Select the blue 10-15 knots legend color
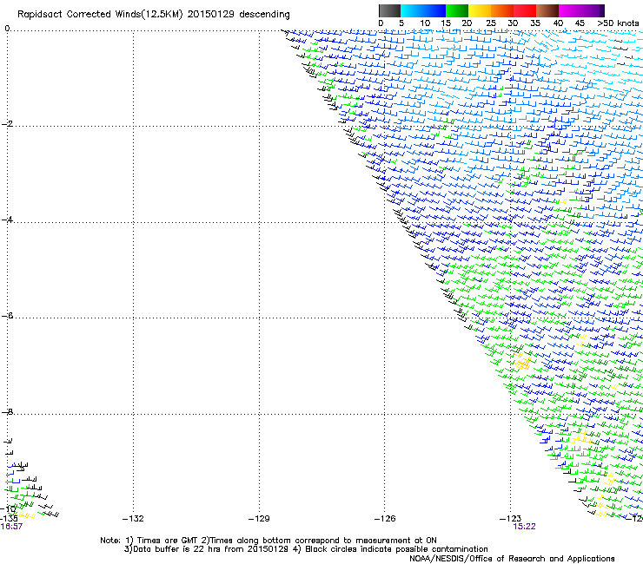Screen dimensions: 643x564 (434, 10)
